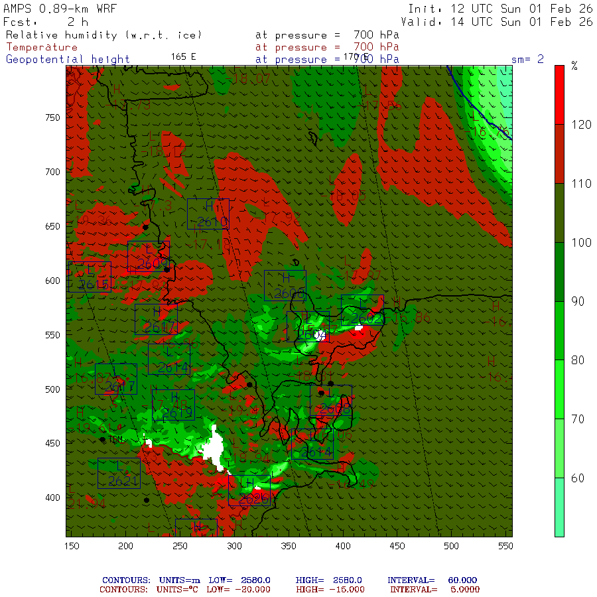Click the x-axis tick label "250"
597x597 pixels.
point(180,546)
